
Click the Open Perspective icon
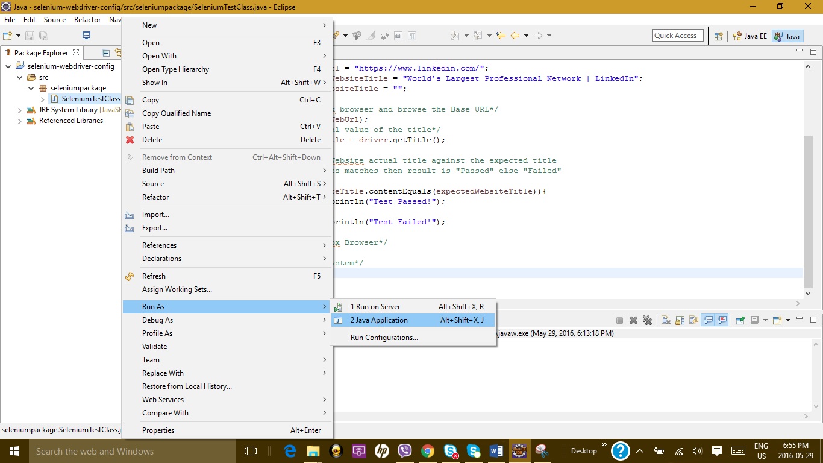pyautogui.click(x=718, y=36)
